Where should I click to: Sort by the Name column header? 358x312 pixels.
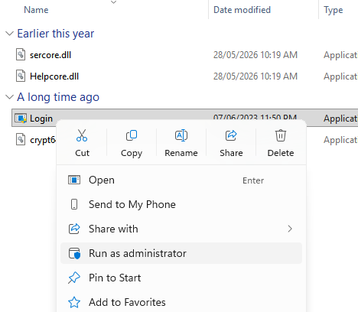pos(36,10)
